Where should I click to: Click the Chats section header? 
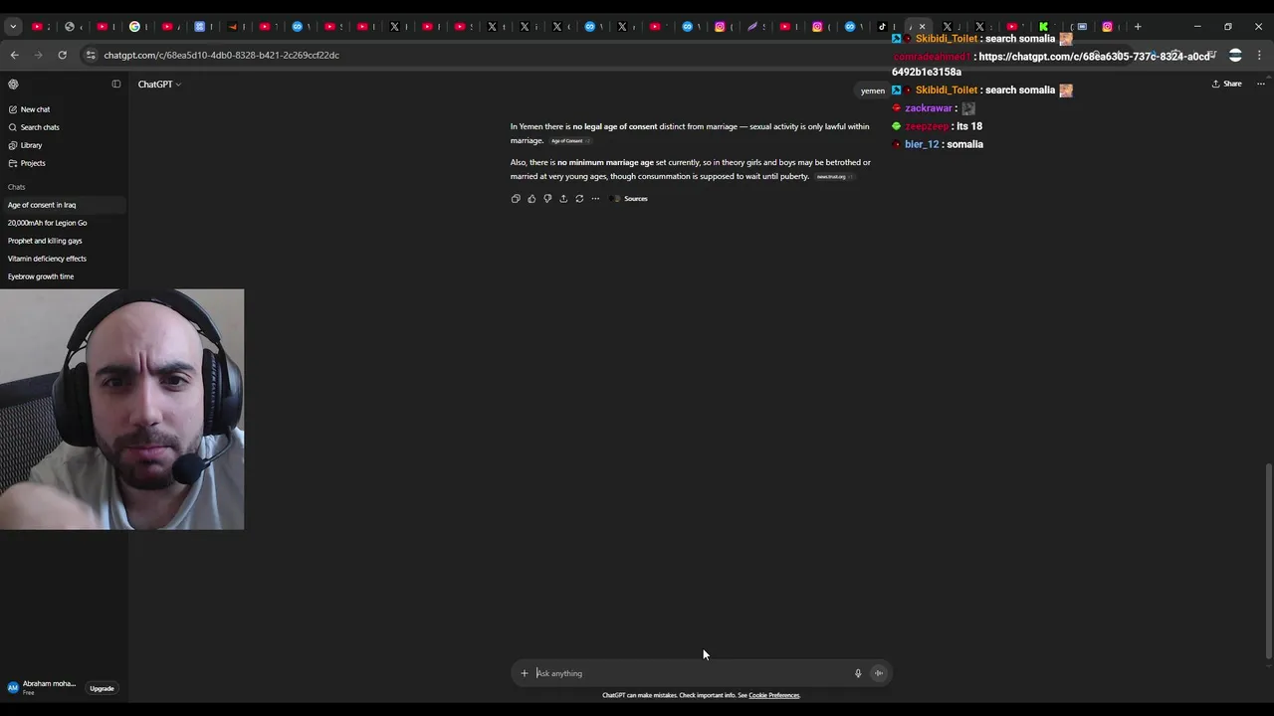(17, 187)
